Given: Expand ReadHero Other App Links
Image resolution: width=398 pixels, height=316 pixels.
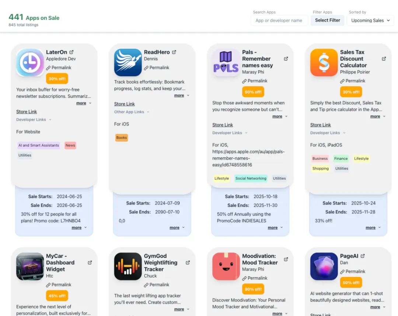Looking at the screenshot, I should pos(132,112).
